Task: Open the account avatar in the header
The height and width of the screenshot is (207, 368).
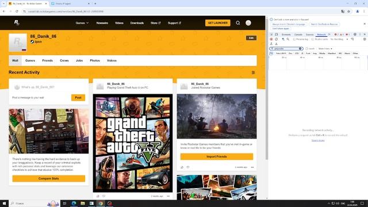Action: click(248, 23)
